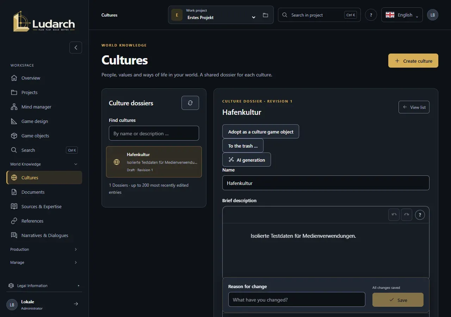Undo the last edit in Brief description

(394, 215)
